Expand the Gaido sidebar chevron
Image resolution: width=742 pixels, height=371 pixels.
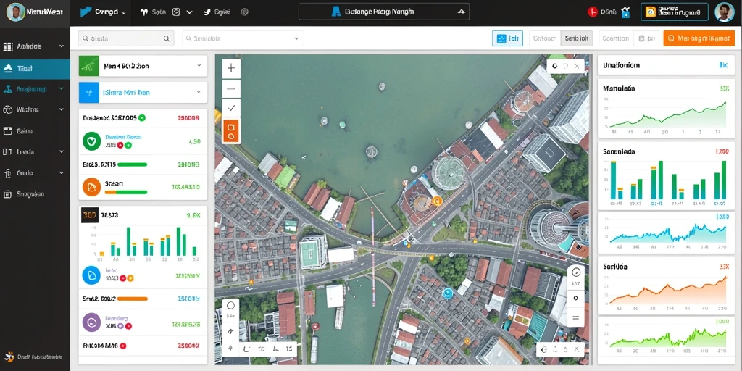62,173
